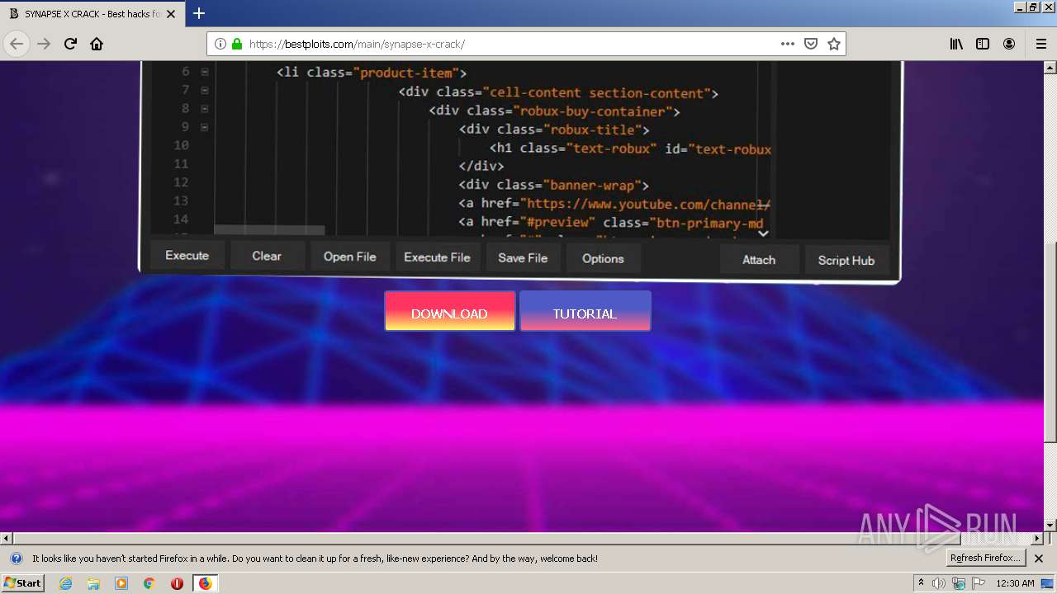1057x594 pixels.
Task: Click the DOWNLOAD button
Action: [x=449, y=311]
